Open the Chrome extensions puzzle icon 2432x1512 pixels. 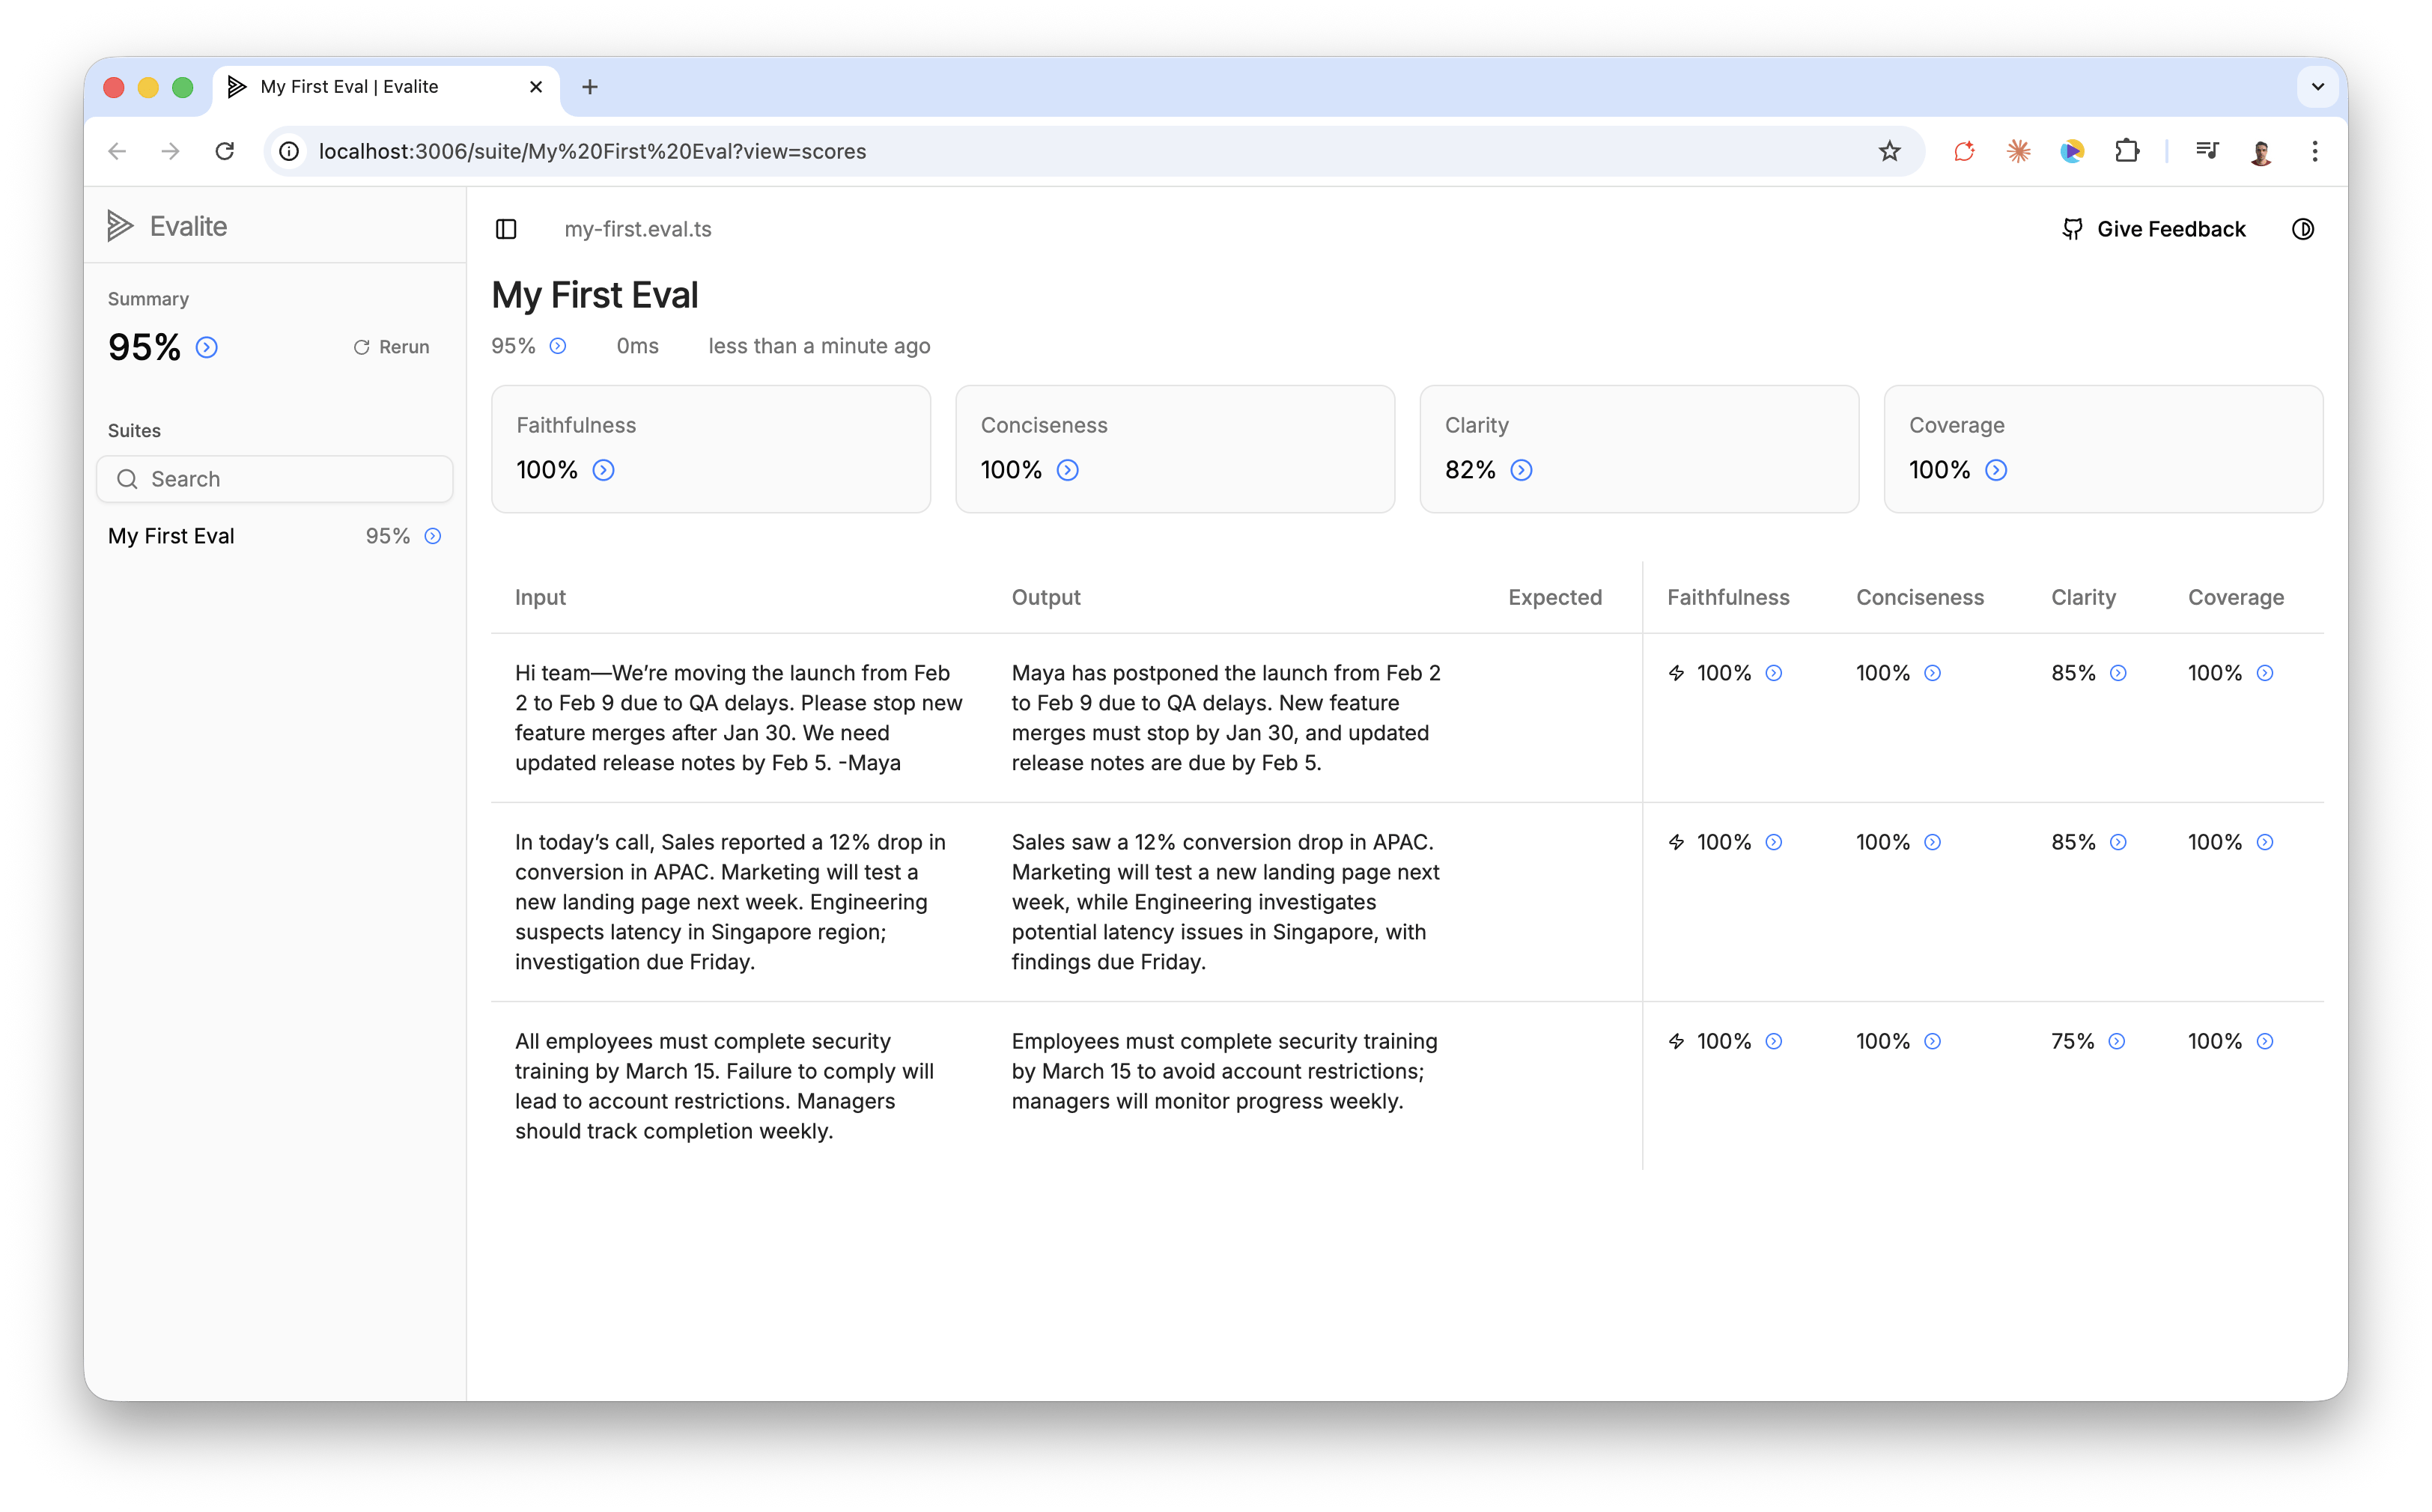pyautogui.click(x=2127, y=151)
